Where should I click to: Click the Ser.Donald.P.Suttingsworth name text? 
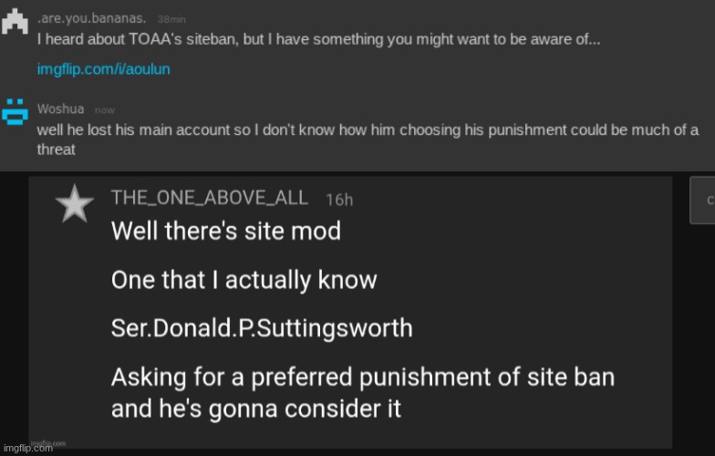[262, 327]
